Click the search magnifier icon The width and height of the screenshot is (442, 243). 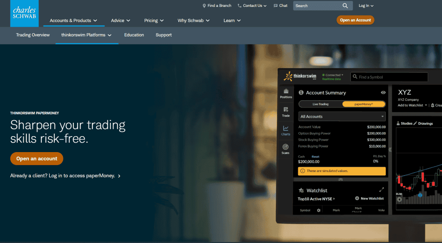pyautogui.click(x=345, y=6)
